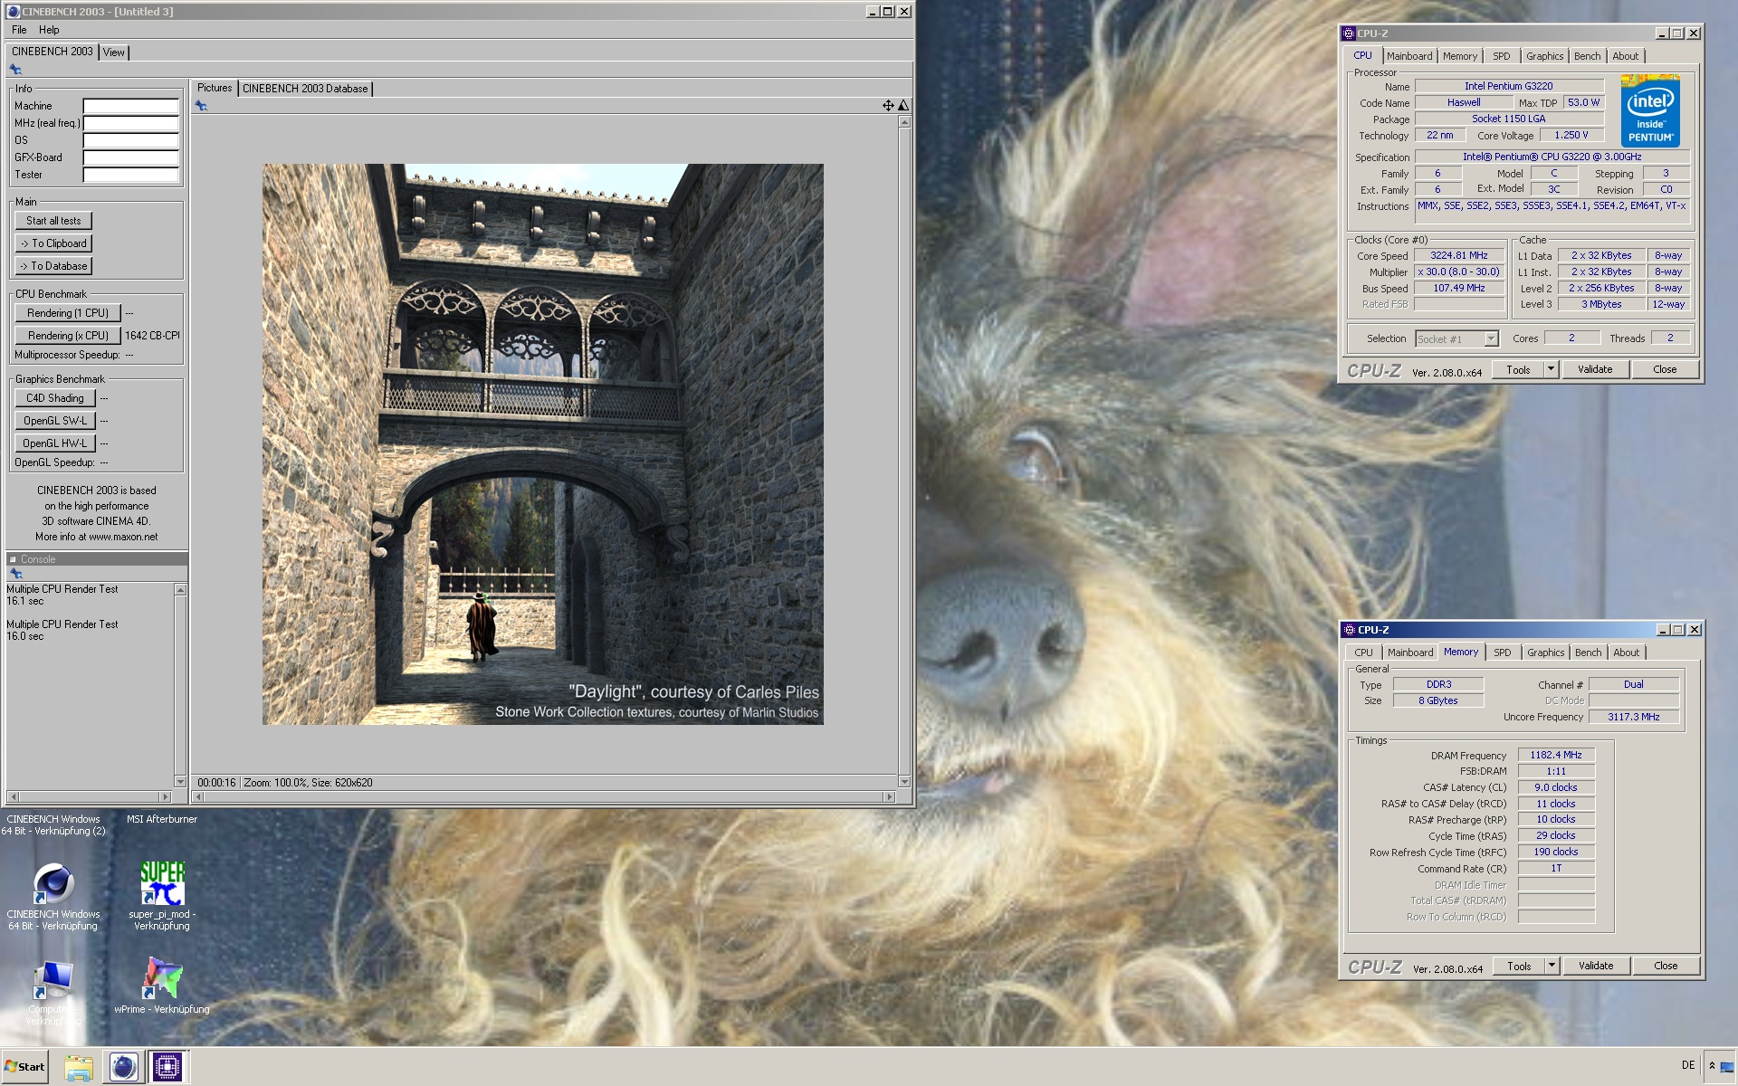This screenshot has height=1086, width=1738.
Task: Click Close button in bottom CPU-Z window
Action: click(1666, 966)
